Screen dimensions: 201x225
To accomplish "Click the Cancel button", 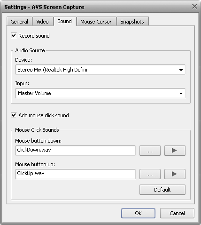I will [x=177, y=213].
